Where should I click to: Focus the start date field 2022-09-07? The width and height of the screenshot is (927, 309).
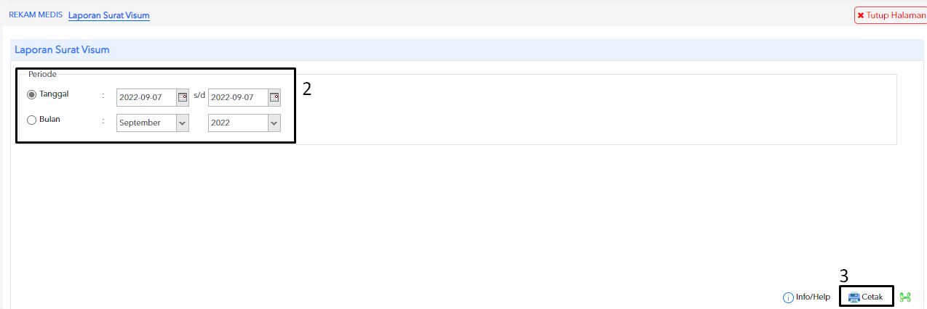146,98
